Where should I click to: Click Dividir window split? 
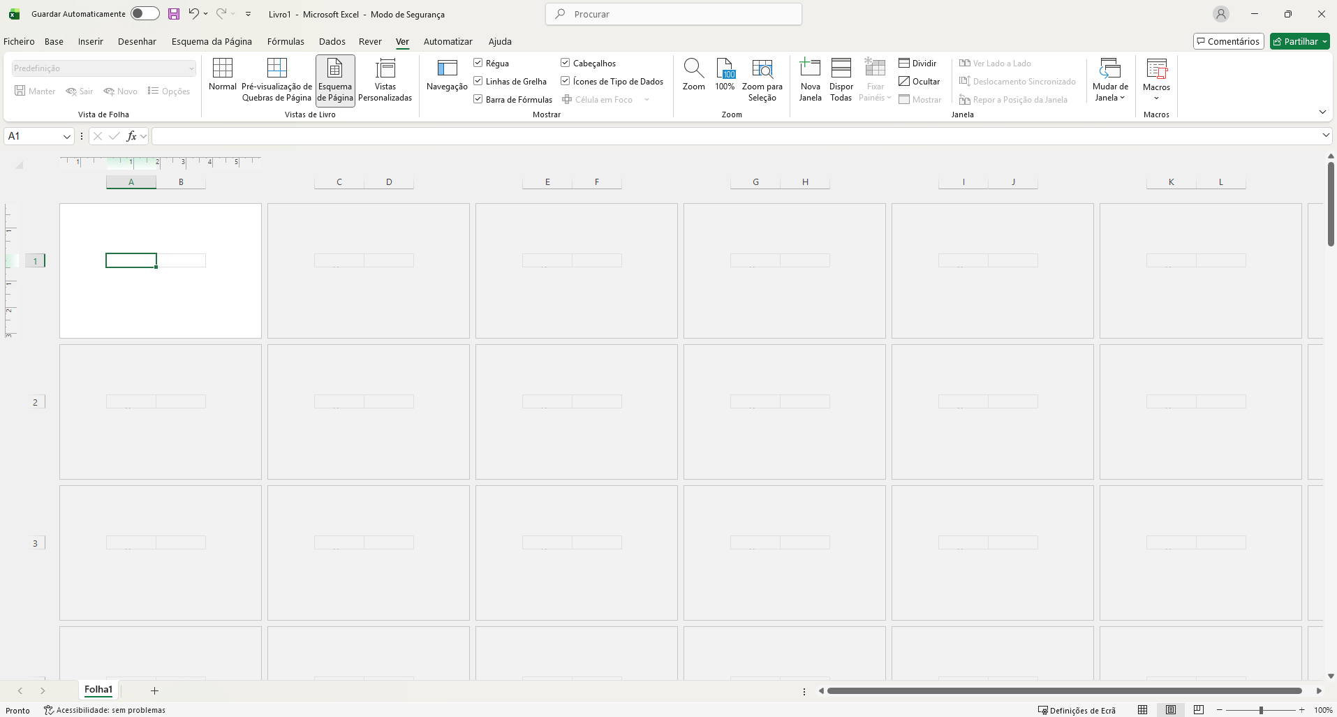coord(917,63)
